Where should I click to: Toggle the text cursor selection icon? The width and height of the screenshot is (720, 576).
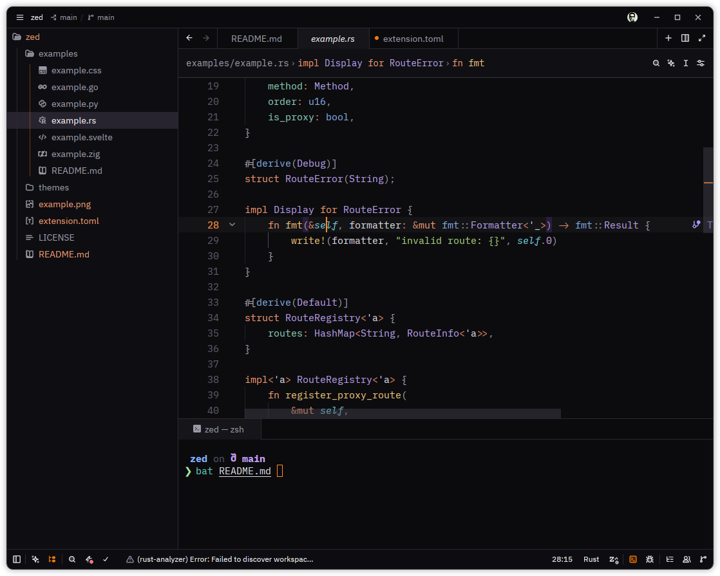[686, 63]
